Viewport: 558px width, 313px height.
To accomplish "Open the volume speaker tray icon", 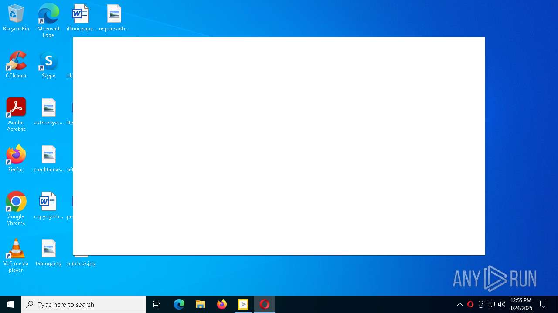I will pyautogui.click(x=502, y=304).
